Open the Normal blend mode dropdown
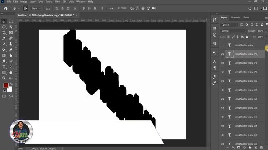Image resolution: width=268 pixels, height=150 pixels. click(x=233, y=31)
